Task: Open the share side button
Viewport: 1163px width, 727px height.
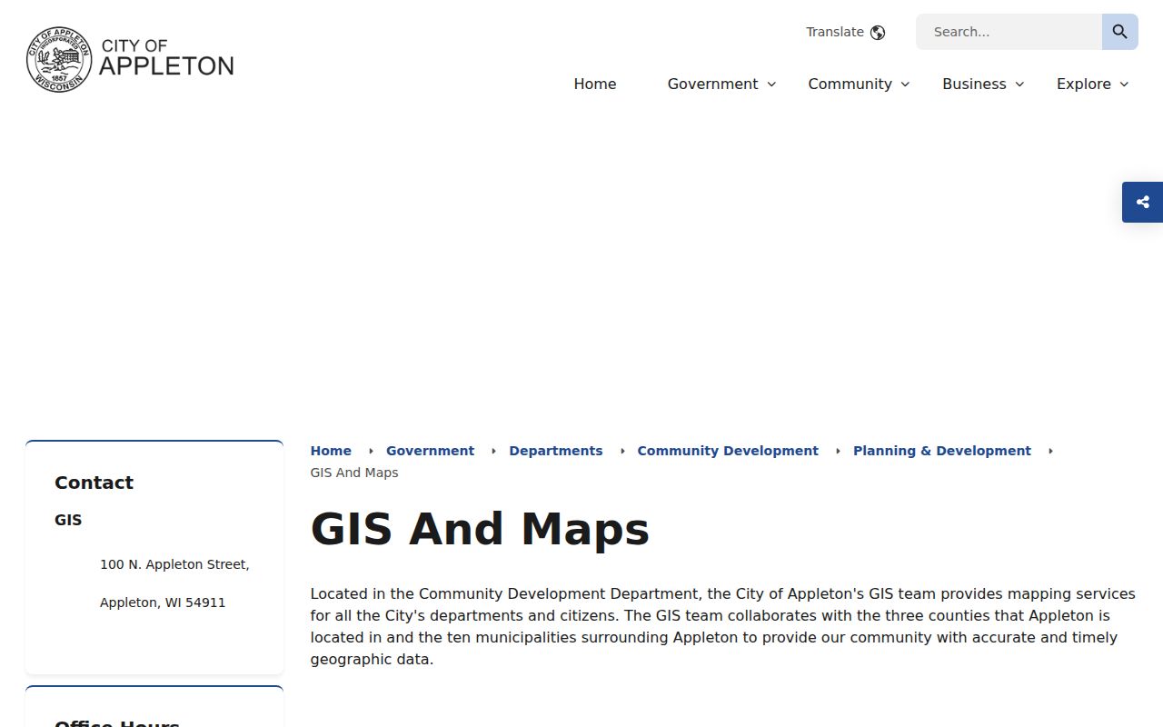Action: (1143, 202)
